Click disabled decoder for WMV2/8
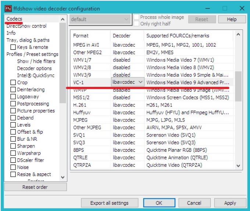This screenshot has height=211, width=250. point(121,67)
